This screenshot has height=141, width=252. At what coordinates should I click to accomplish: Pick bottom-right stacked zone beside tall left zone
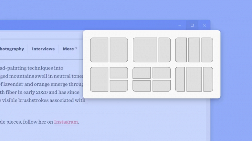119,86
